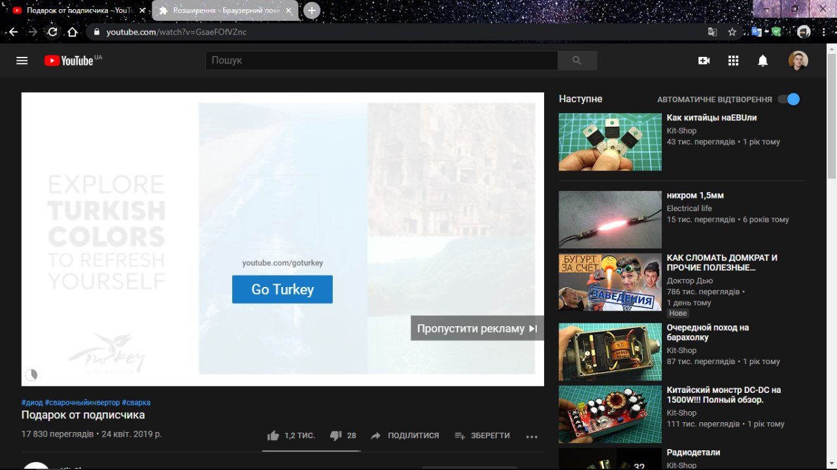Open the YouTube hamburger guide menu

pyautogui.click(x=22, y=61)
